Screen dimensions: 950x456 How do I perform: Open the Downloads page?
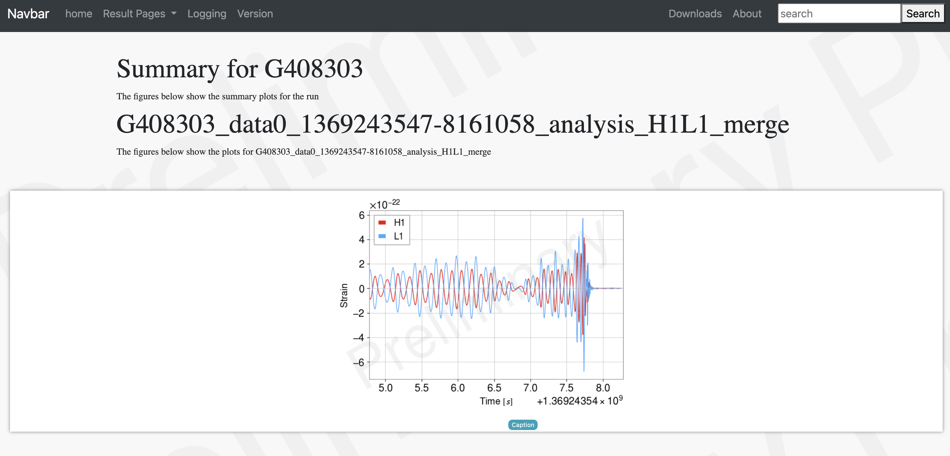[695, 14]
